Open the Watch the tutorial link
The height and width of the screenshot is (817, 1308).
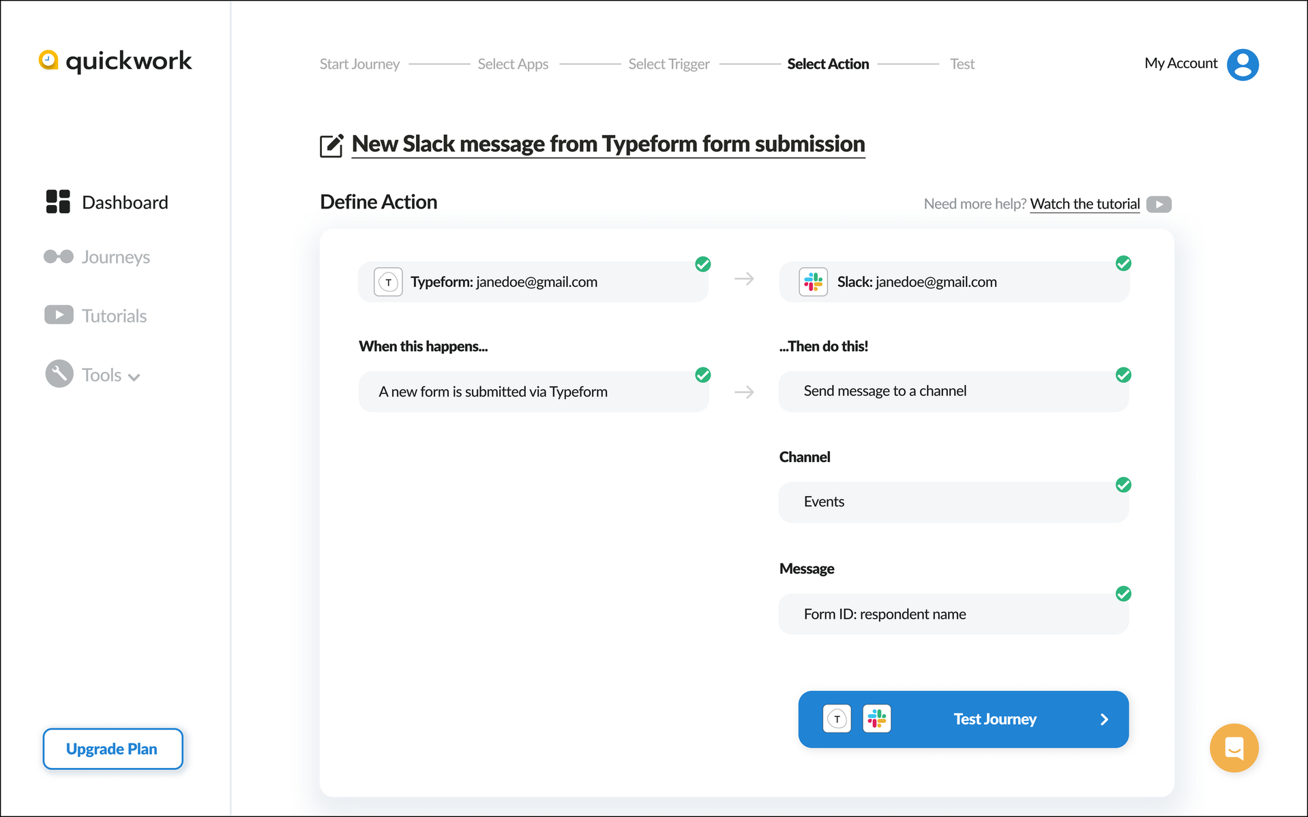(1084, 204)
